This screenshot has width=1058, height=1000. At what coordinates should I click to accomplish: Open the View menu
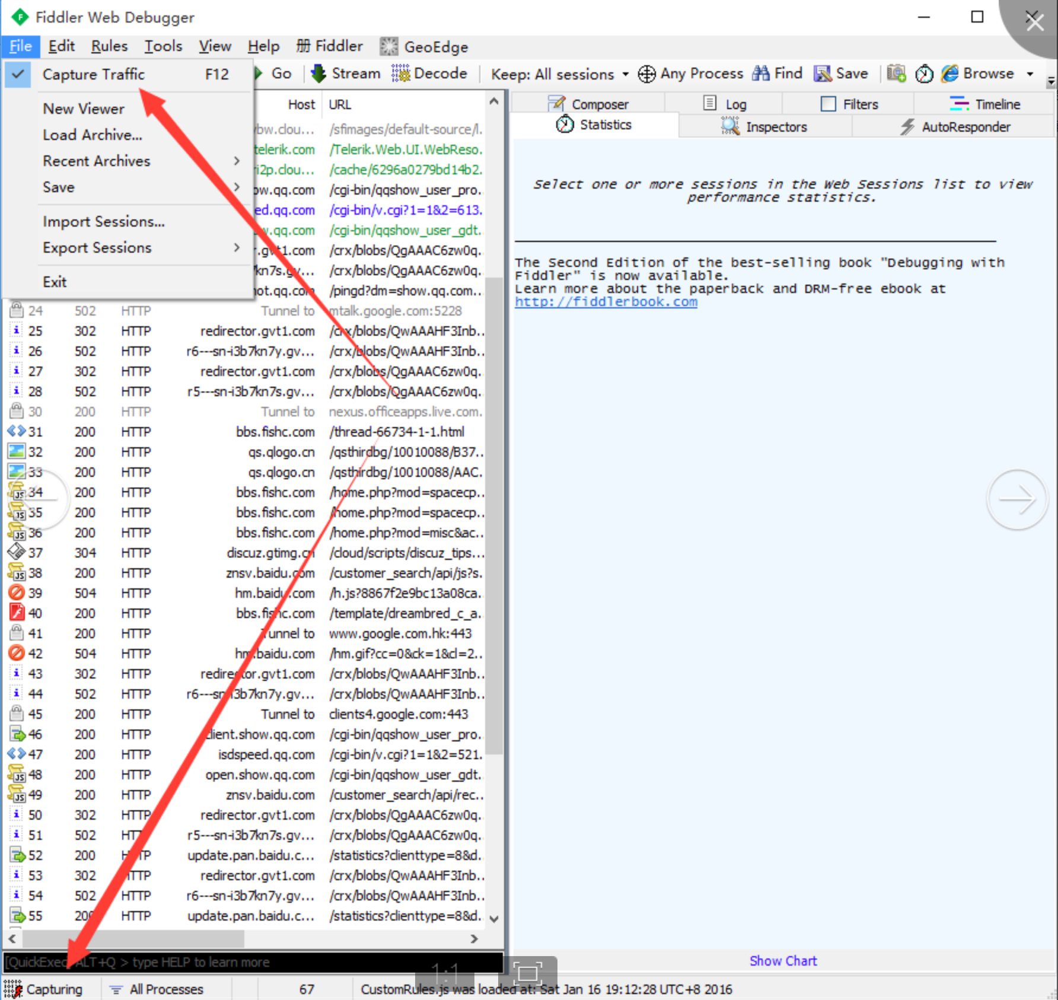[x=215, y=46]
